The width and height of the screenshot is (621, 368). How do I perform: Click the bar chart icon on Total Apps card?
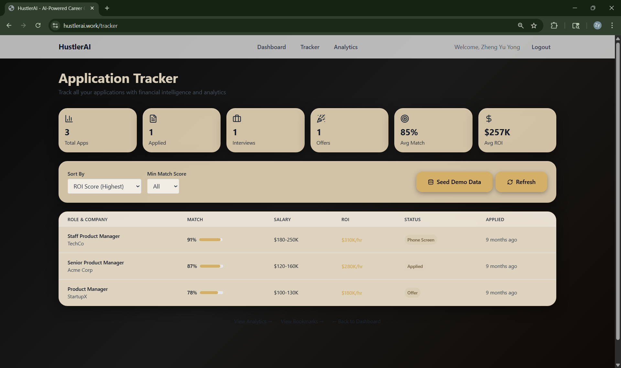pos(69,118)
